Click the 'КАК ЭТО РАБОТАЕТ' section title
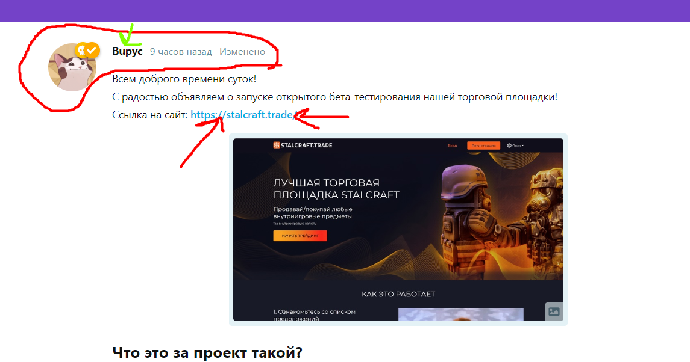 (x=398, y=294)
